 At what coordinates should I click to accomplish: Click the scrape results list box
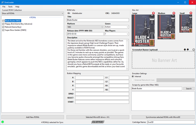pyautogui.click(x=163, y=101)
